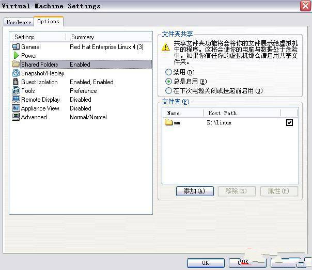Click the mm shared folder icon
This screenshot has height=270, width=312.
tap(169, 122)
